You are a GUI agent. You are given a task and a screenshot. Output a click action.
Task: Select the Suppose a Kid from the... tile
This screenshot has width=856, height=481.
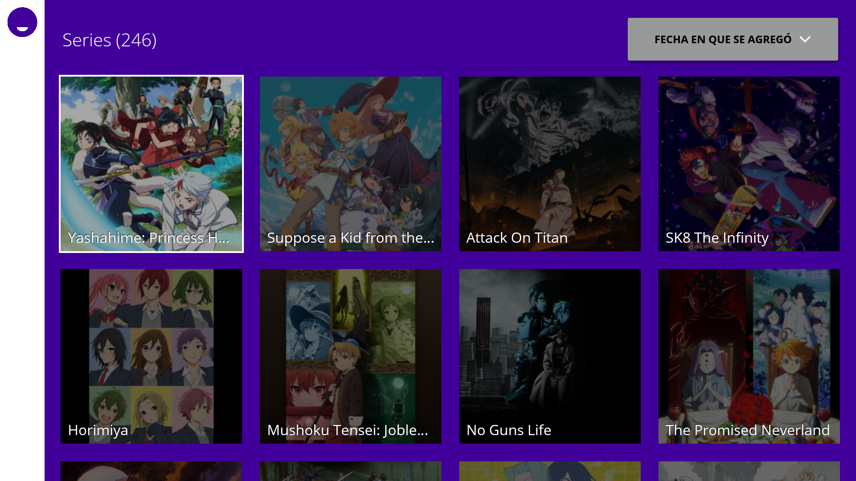pos(350,164)
